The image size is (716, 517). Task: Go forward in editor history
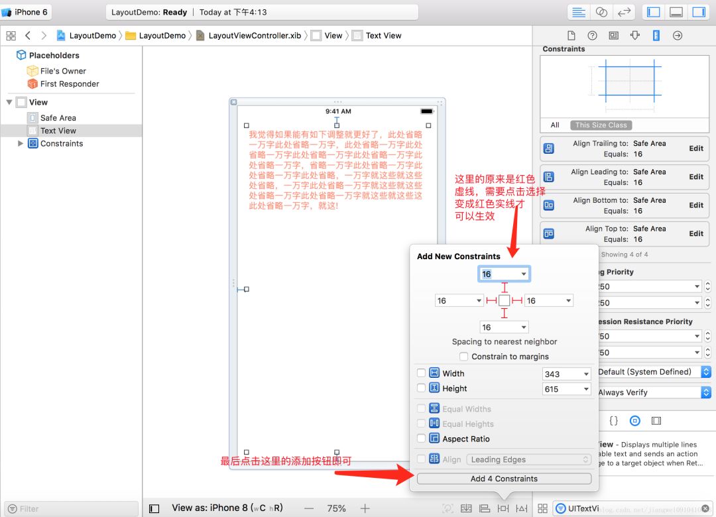[43, 36]
